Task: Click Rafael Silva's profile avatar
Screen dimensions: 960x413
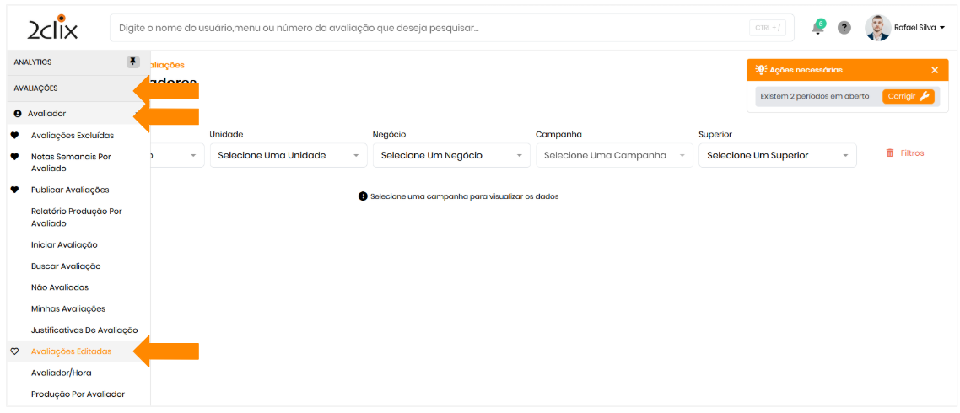Action: pos(877,28)
